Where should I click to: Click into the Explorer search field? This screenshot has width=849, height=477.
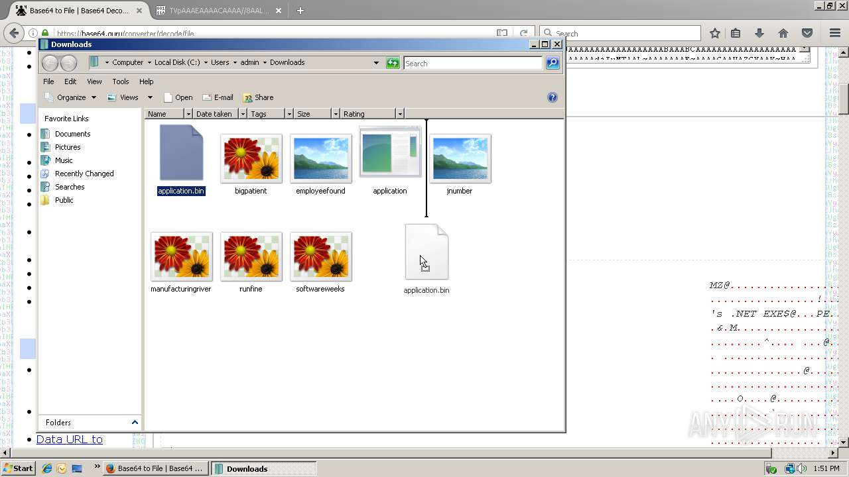point(473,64)
